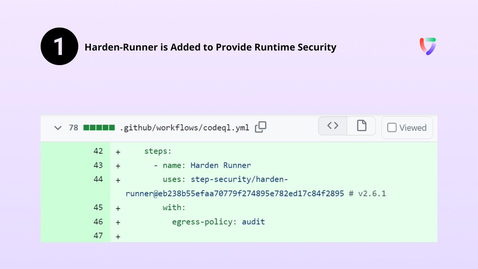The image size is (478, 269).
Task: Click the 'steps:' code line
Action: click(x=158, y=151)
